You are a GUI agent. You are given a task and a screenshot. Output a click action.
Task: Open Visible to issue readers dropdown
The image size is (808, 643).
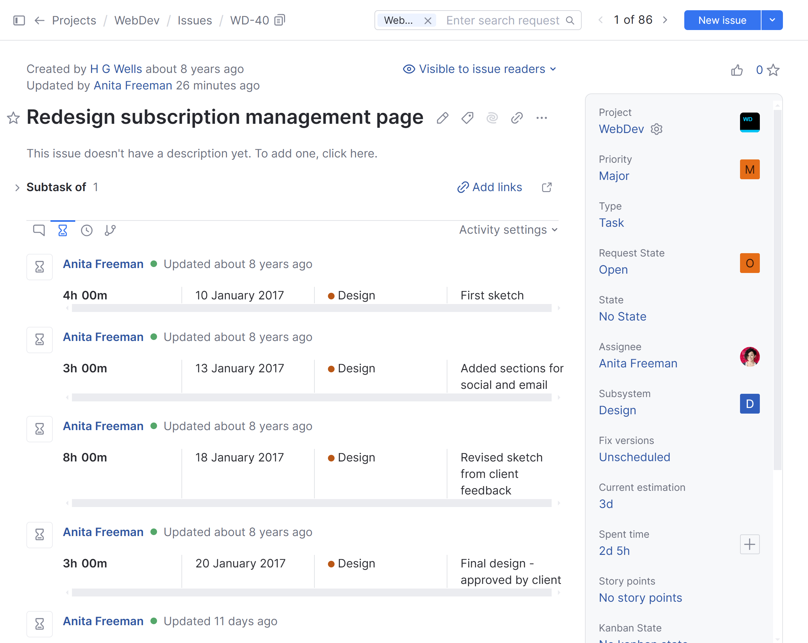point(479,69)
